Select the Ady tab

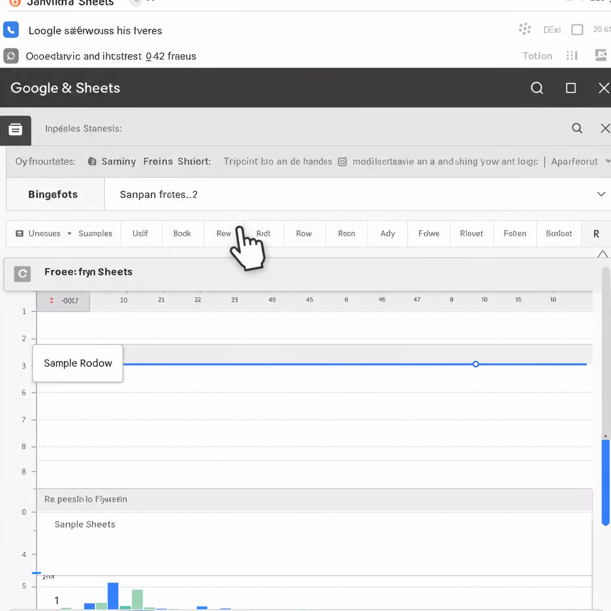[388, 233]
